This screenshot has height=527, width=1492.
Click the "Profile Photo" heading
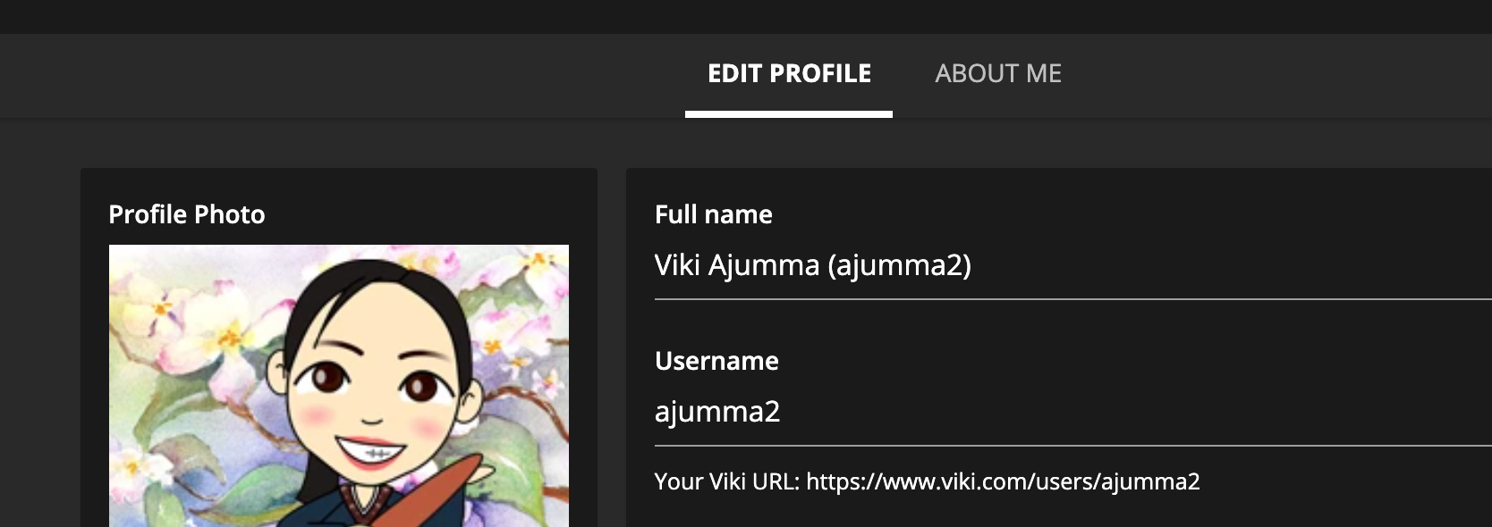click(187, 214)
